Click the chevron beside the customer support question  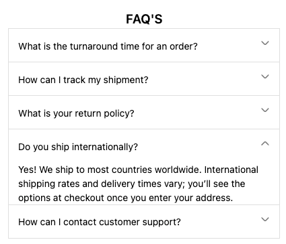pos(265,219)
